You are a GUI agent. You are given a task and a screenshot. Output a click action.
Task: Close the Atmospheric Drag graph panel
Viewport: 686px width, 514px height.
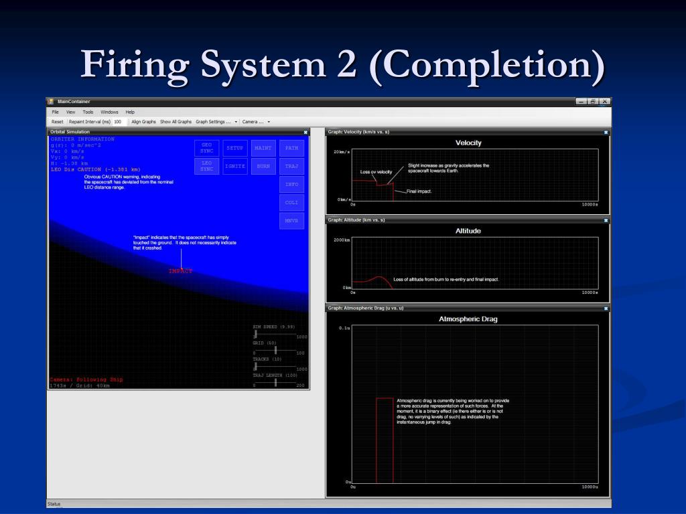[606, 309]
